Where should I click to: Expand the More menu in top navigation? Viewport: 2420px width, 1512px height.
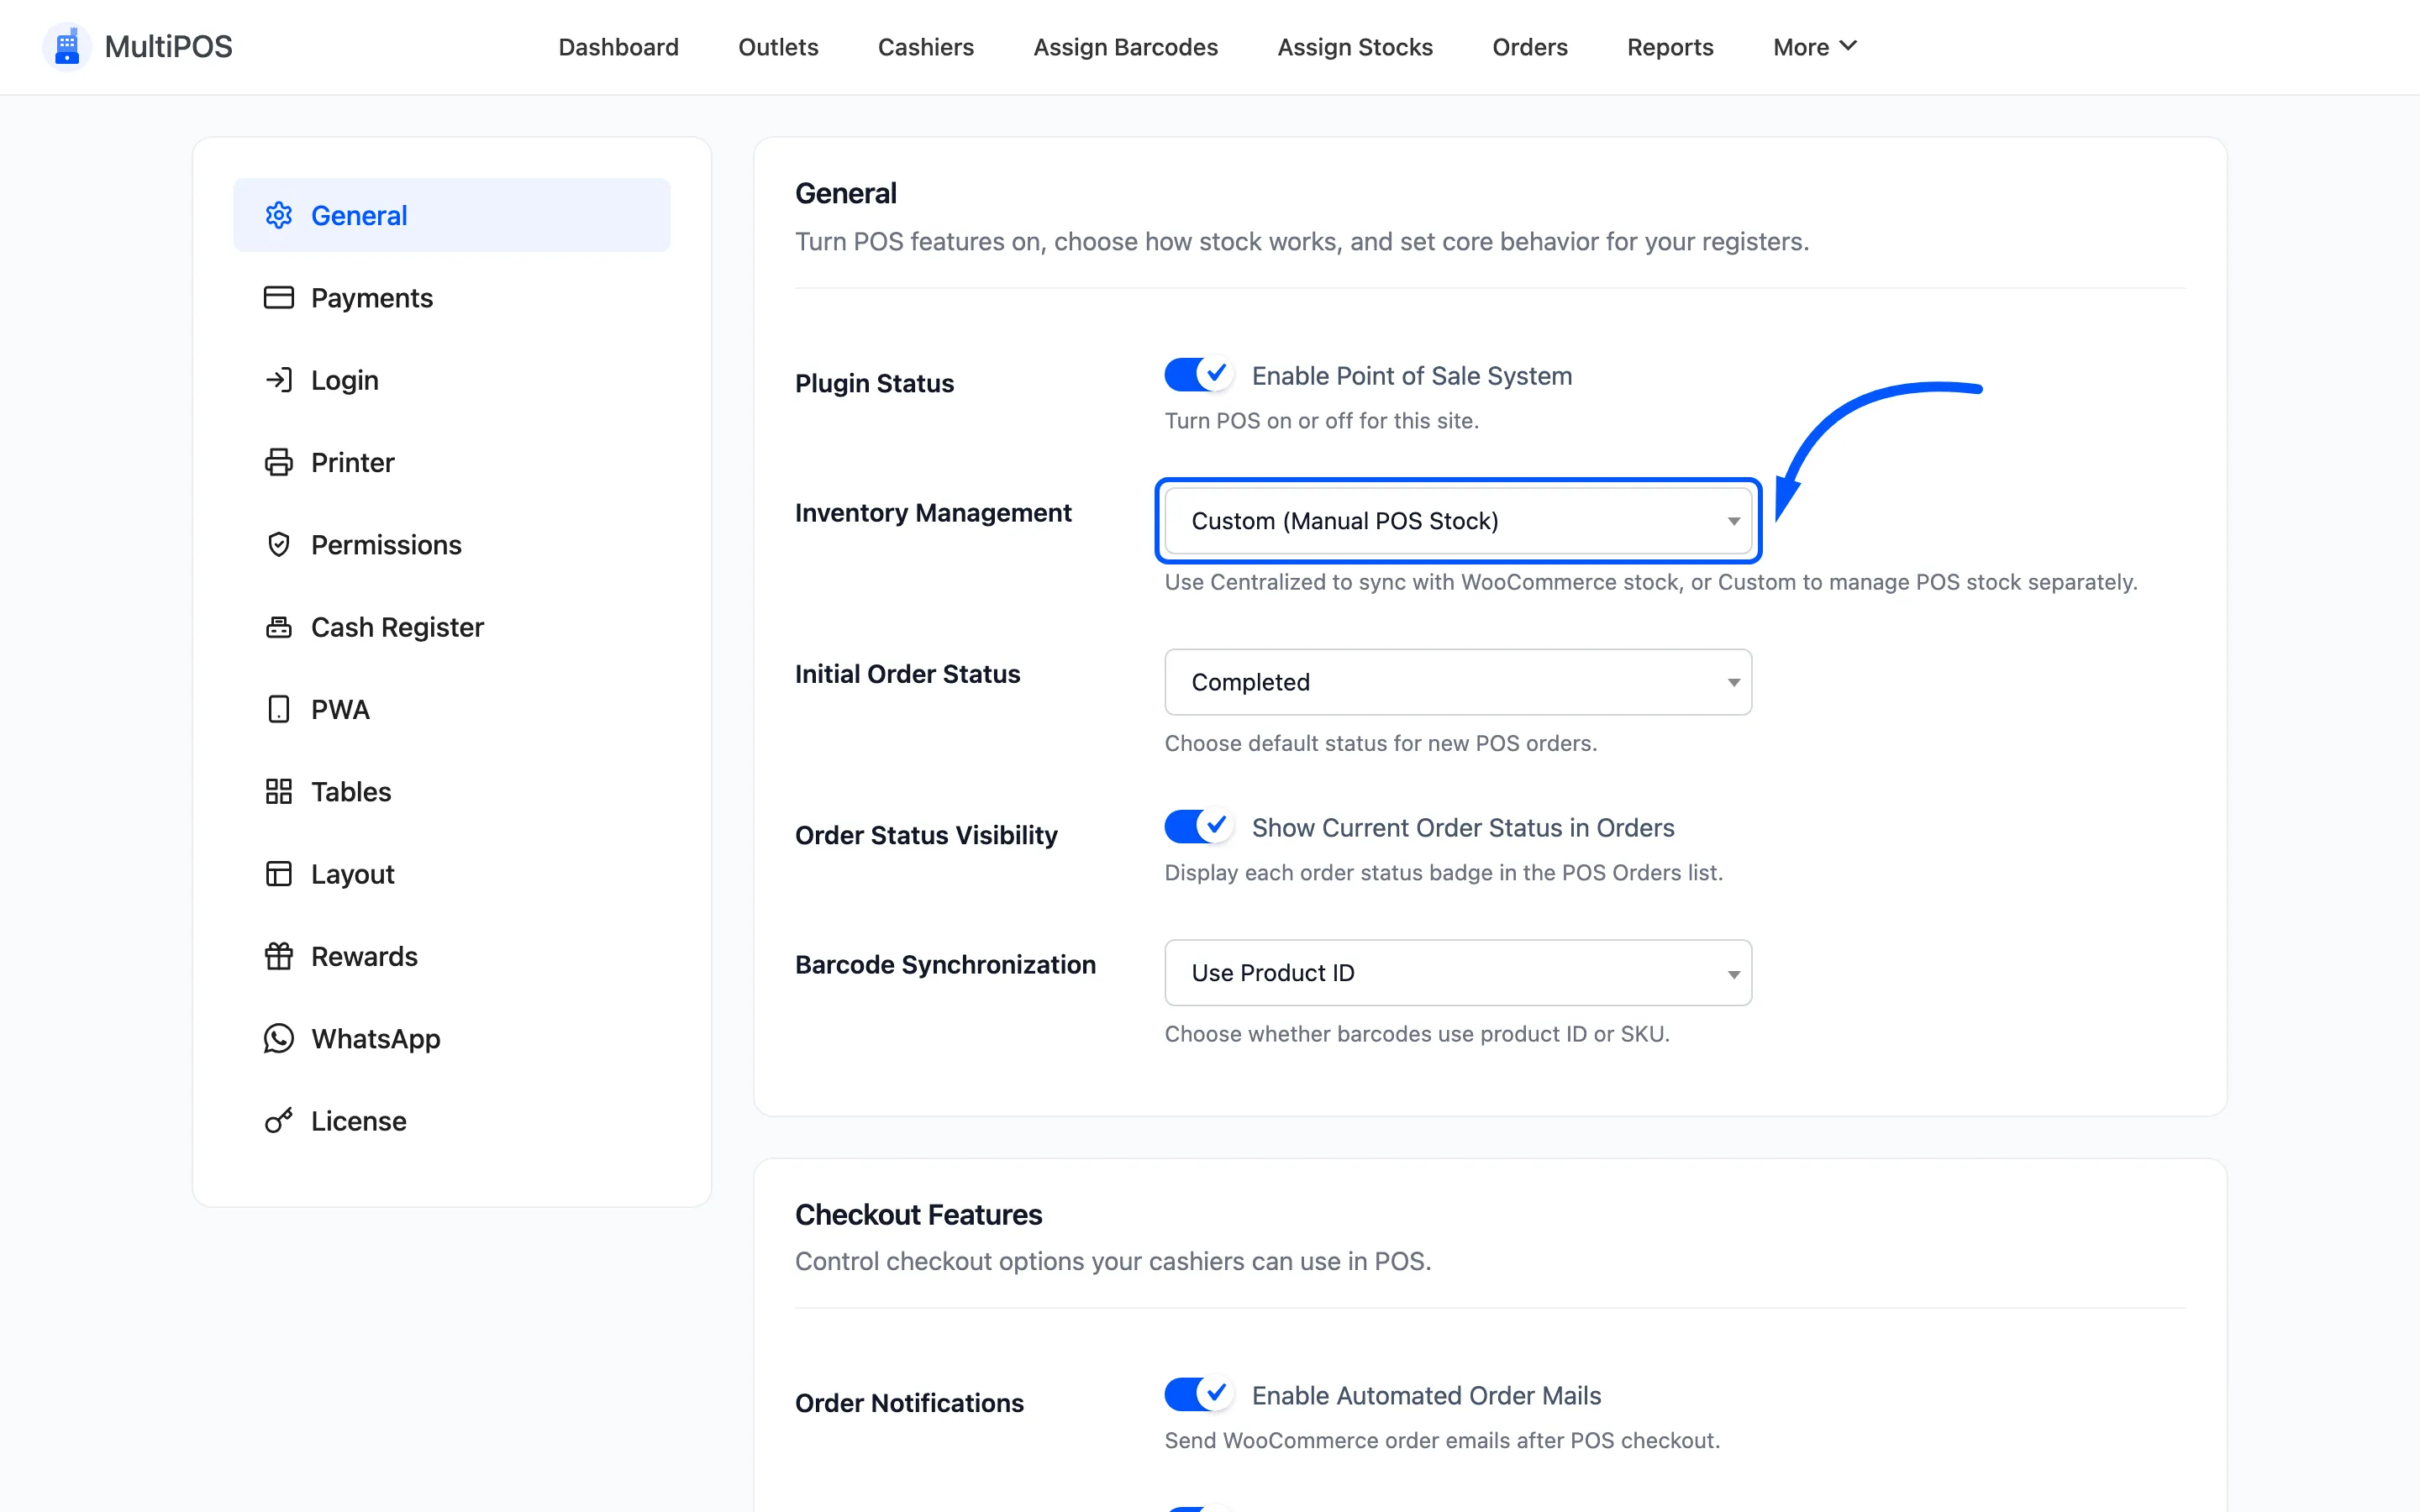[1815, 47]
